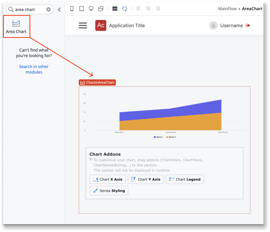
Task: Click the Series 1 legend item
Action: (x=159, y=137)
